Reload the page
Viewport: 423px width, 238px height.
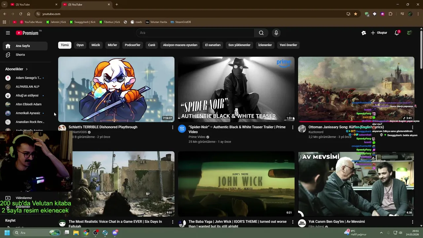pos(20,14)
